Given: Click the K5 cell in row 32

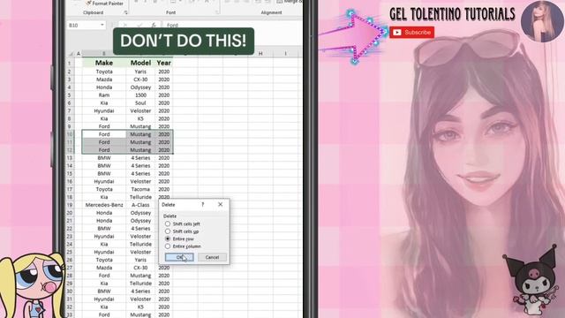Looking at the screenshot, I should click(140, 307).
